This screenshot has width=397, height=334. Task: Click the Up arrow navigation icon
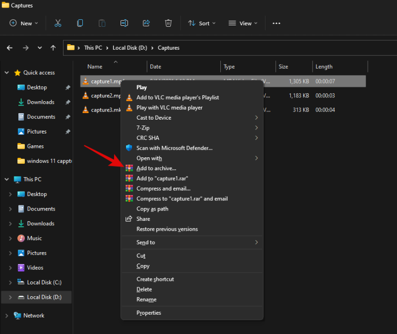53,48
